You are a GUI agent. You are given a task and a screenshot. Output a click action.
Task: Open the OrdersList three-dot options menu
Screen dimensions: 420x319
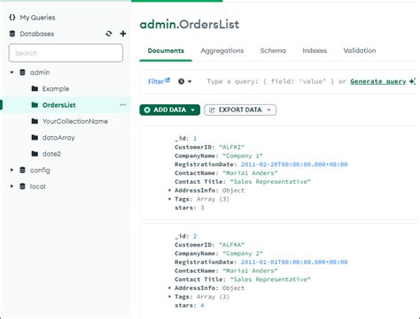pos(123,105)
